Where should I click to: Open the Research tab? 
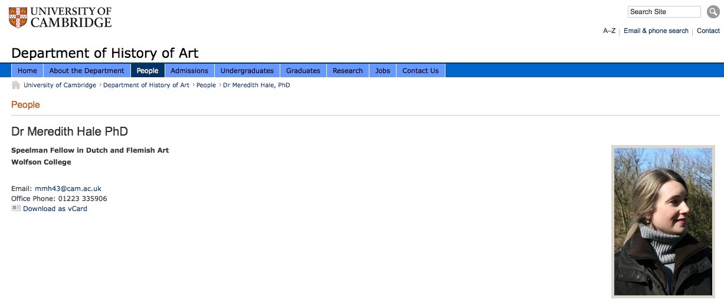point(348,71)
